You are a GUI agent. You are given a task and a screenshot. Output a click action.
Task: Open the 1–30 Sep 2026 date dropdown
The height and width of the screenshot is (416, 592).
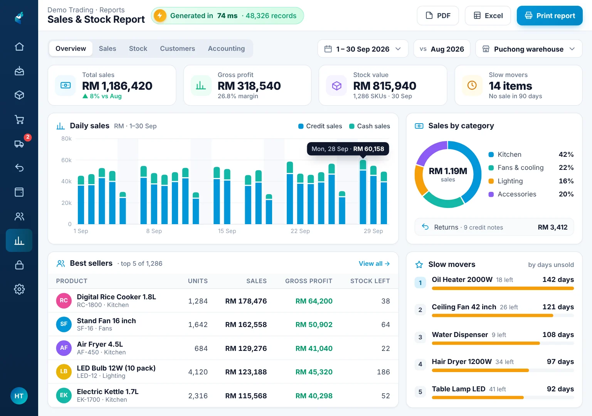tap(363, 49)
